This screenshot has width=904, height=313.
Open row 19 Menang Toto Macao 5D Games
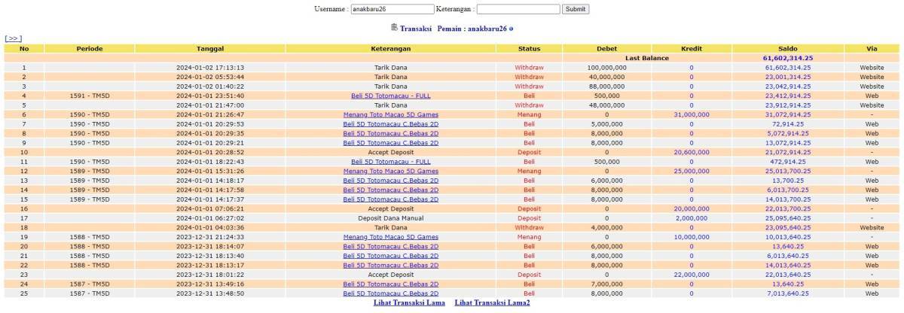(390, 237)
